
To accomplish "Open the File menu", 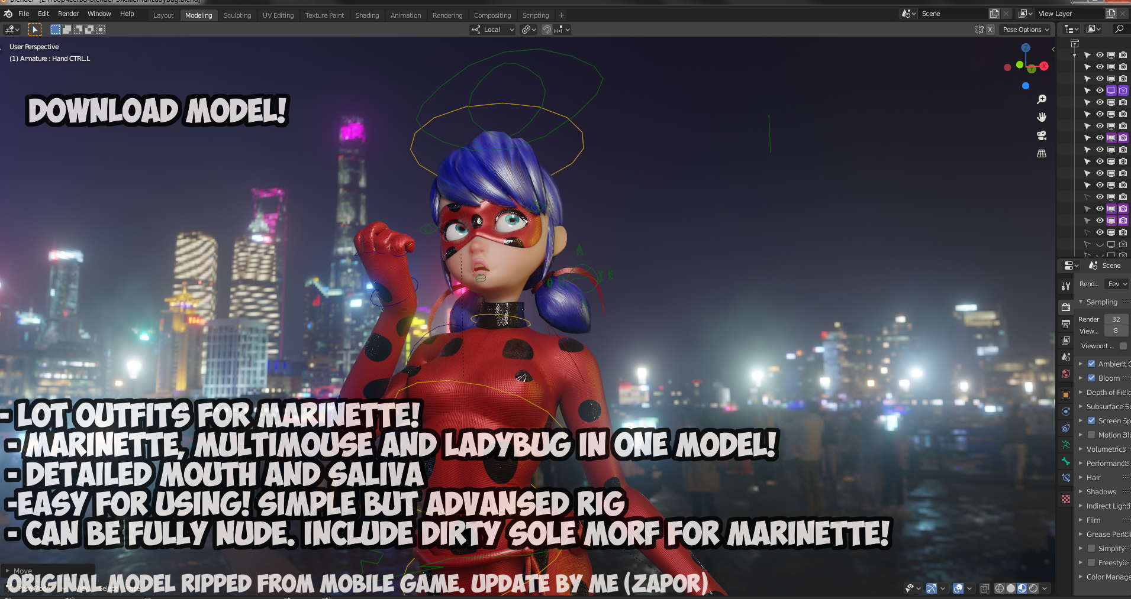I will coord(24,14).
